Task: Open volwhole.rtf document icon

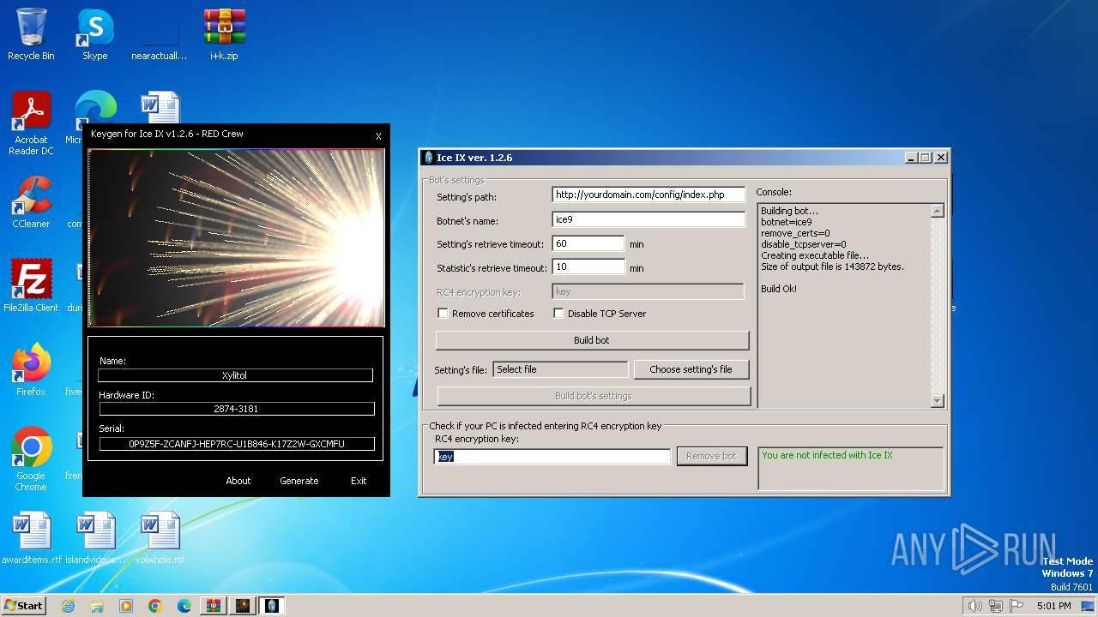Action: click(160, 537)
